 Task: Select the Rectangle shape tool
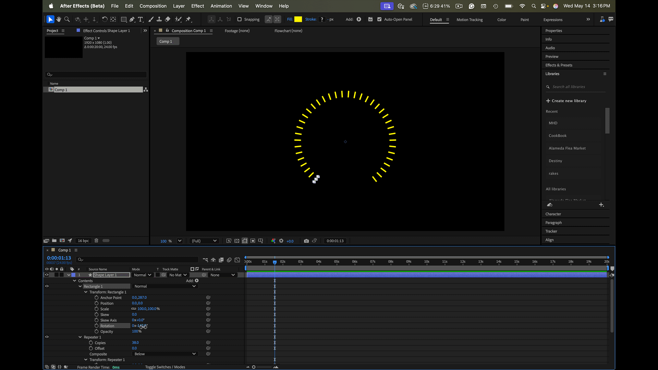[124, 20]
